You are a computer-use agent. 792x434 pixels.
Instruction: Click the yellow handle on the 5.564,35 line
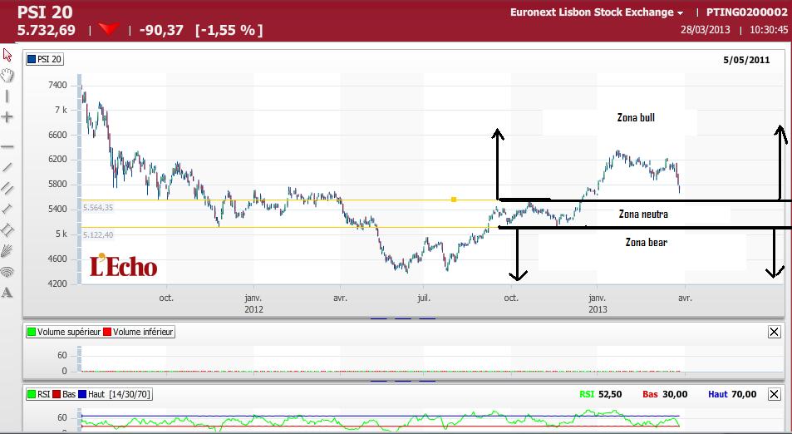(454, 200)
